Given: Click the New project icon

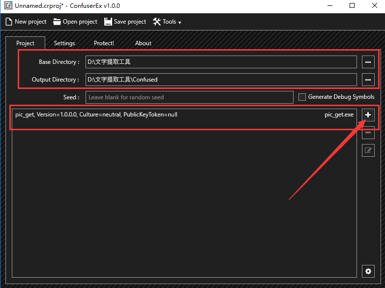Looking at the screenshot, I should coord(8,22).
